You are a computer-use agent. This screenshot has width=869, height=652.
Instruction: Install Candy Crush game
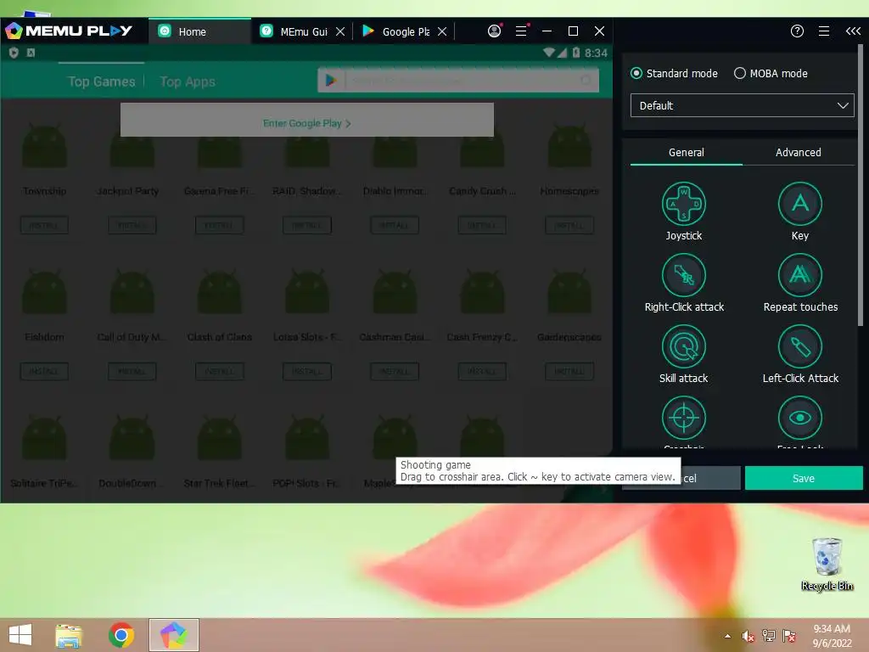coord(482,225)
